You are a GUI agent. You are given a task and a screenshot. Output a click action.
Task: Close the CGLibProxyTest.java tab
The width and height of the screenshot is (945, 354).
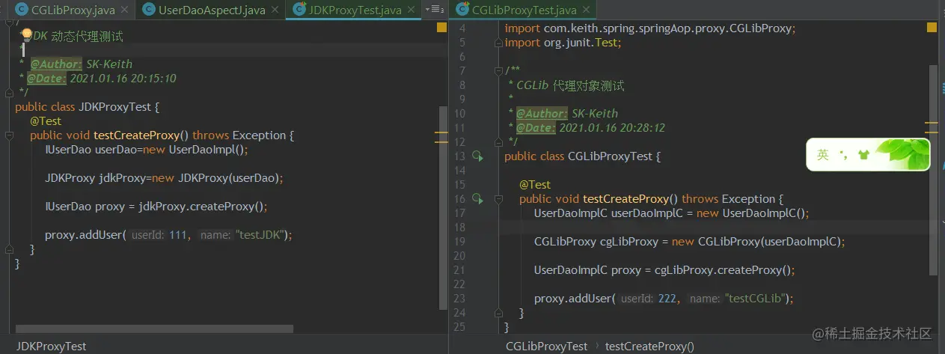click(x=587, y=10)
